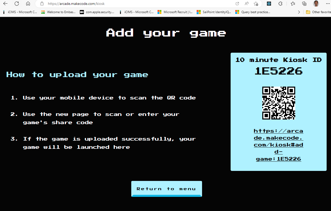
Task: Open the Collections icon
Action: coord(304,4)
